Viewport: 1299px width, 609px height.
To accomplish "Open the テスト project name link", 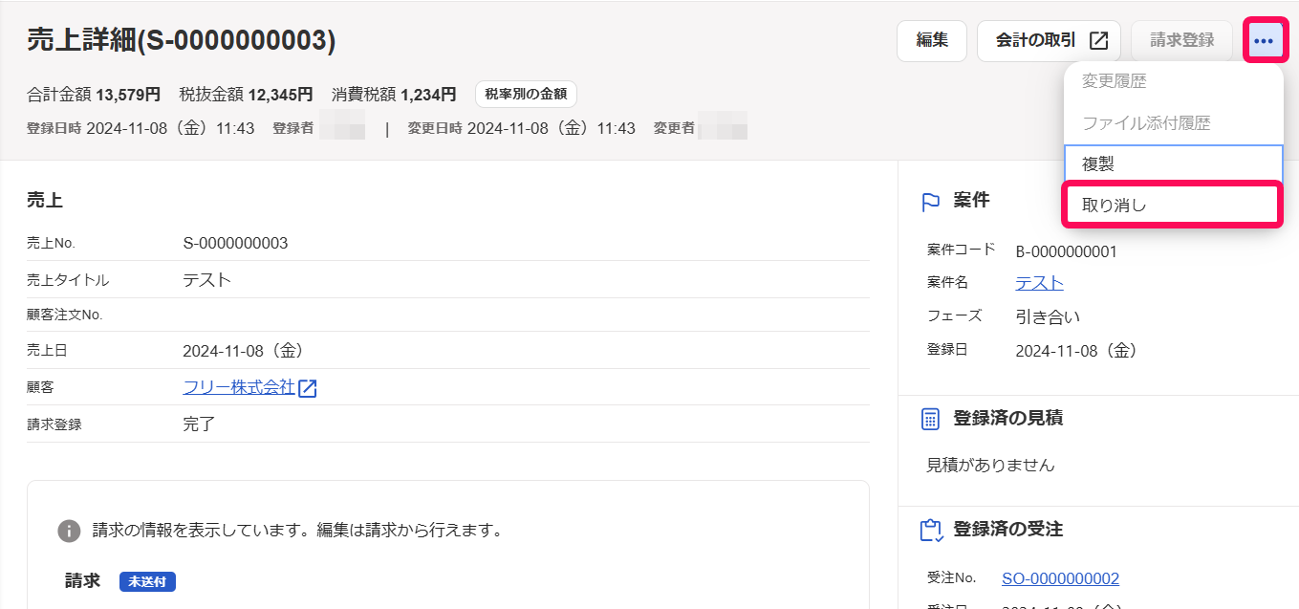I will pos(1039,283).
